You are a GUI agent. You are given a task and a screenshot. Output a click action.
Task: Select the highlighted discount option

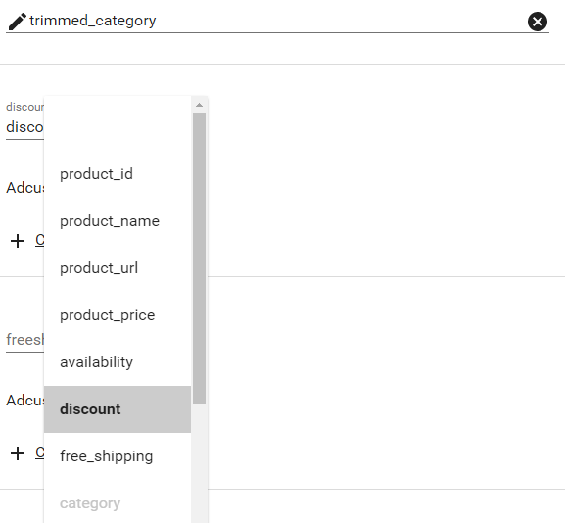click(118, 409)
